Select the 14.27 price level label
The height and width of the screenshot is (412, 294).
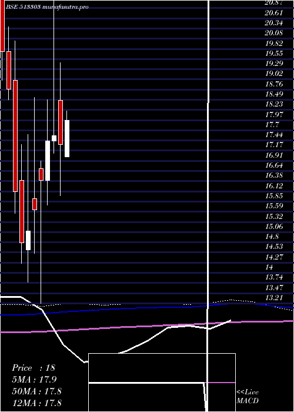coord(274,257)
